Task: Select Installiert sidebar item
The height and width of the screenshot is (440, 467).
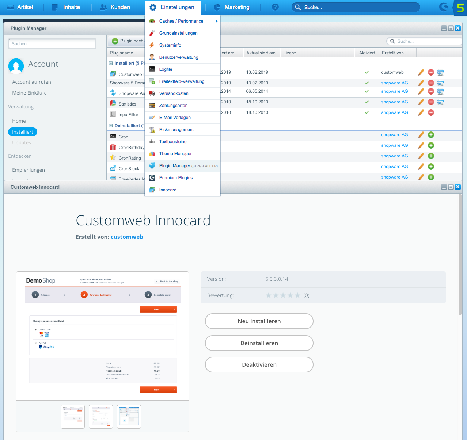Action: (23, 132)
